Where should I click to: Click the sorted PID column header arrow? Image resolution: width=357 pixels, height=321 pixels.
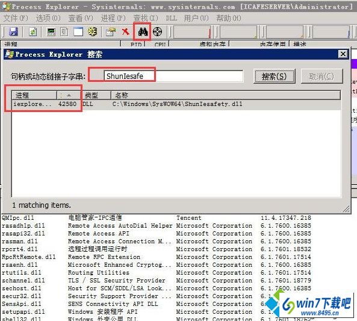tap(69, 95)
